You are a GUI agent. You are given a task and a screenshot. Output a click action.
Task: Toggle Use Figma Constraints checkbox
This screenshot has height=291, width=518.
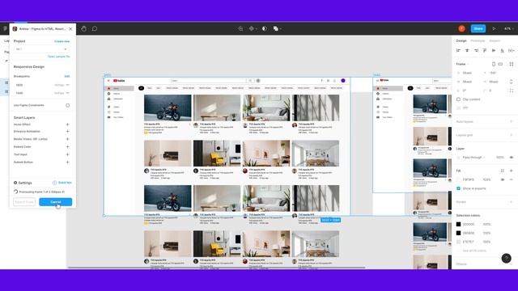tap(68, 105)
